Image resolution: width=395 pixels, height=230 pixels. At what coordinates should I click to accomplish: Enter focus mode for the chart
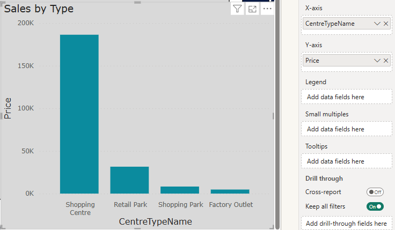[252, 9]
